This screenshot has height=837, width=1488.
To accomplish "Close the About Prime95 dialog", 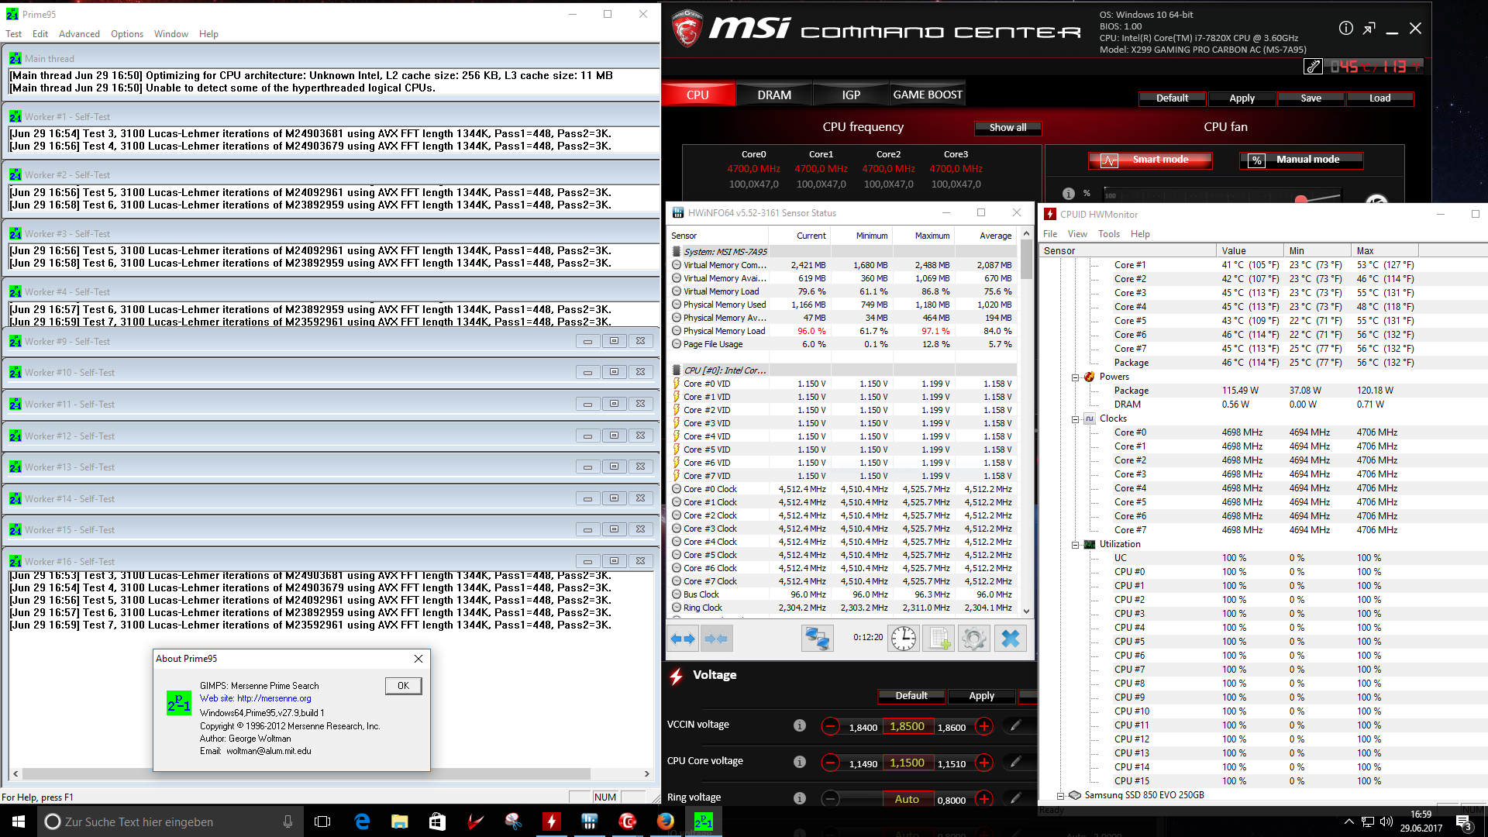I will tap(418, 659).
